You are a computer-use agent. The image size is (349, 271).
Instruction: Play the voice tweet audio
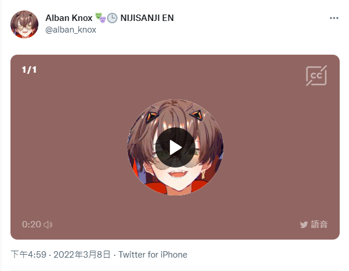175,147
